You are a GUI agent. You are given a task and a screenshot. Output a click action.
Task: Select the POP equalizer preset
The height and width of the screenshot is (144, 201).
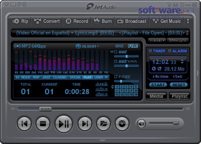point(36,77)
